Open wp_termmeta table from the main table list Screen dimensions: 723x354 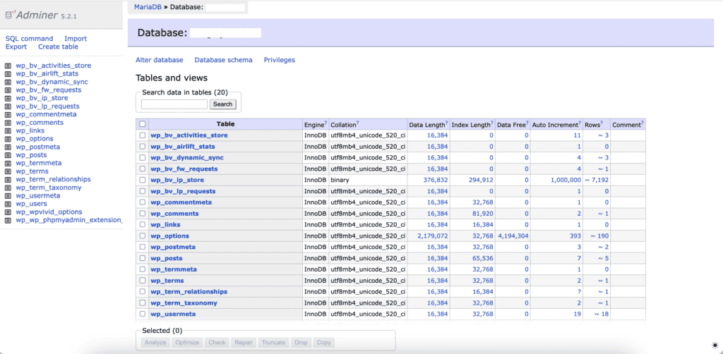tap(174, 269)
